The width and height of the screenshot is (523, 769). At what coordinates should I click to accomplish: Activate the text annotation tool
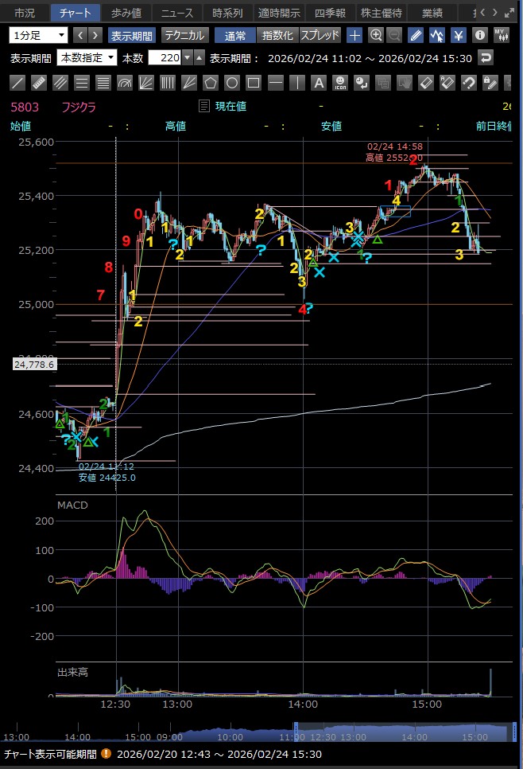point(318,82)
